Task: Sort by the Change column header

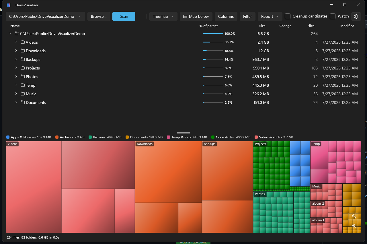Action: click(x=285, y=26)
